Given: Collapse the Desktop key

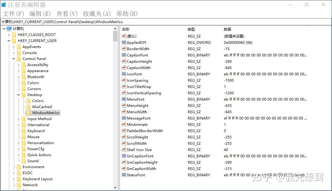Looking at the screenshot, I should pos(18,95).
